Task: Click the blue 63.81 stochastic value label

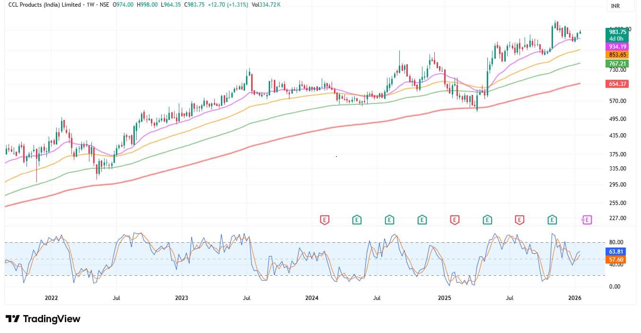Action: (616, 252)
